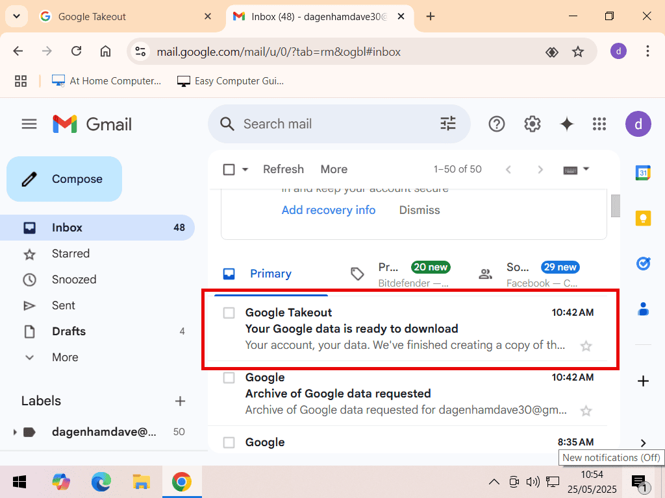Click the Get add-ons plus icon
The width and height of the screenshot is (665, 498).
[x=643, y=381]
